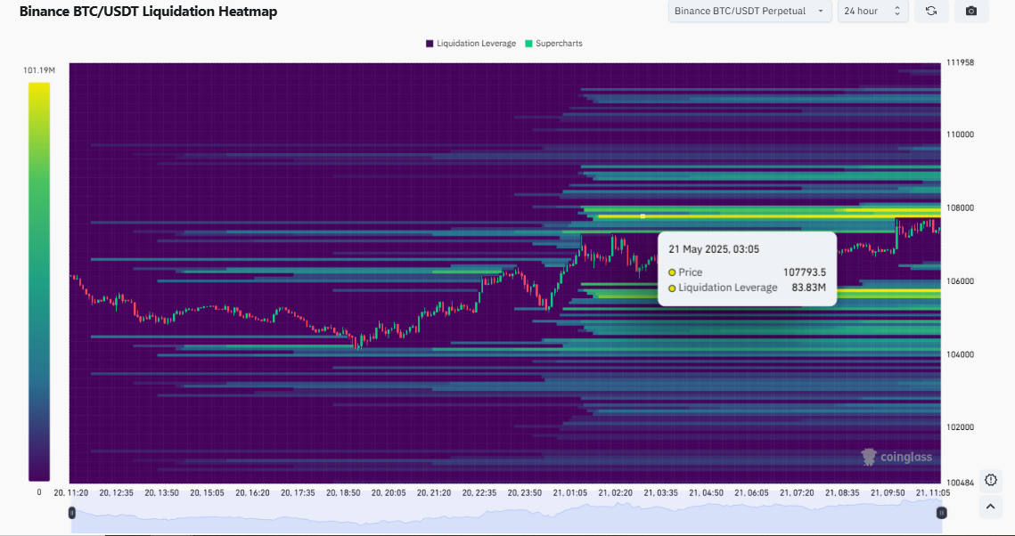Click the 111958 top price label

(960, 62)
